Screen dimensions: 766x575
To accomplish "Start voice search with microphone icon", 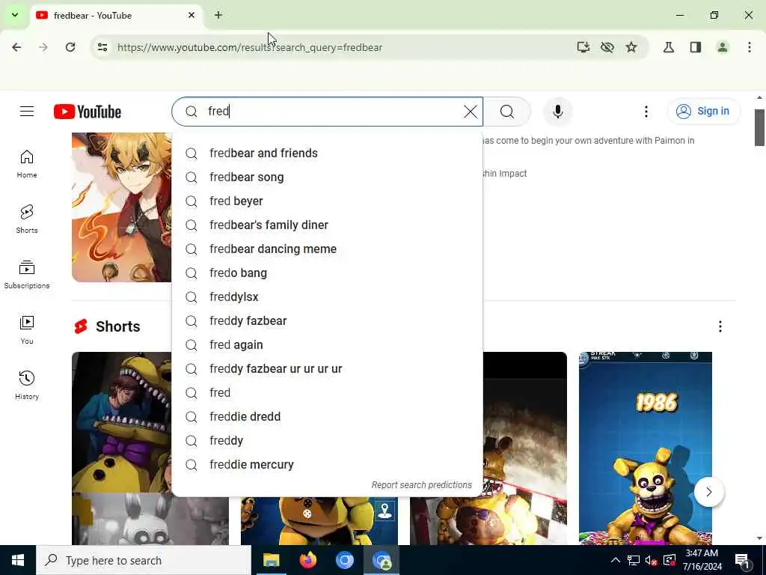I will coord(558,112).
